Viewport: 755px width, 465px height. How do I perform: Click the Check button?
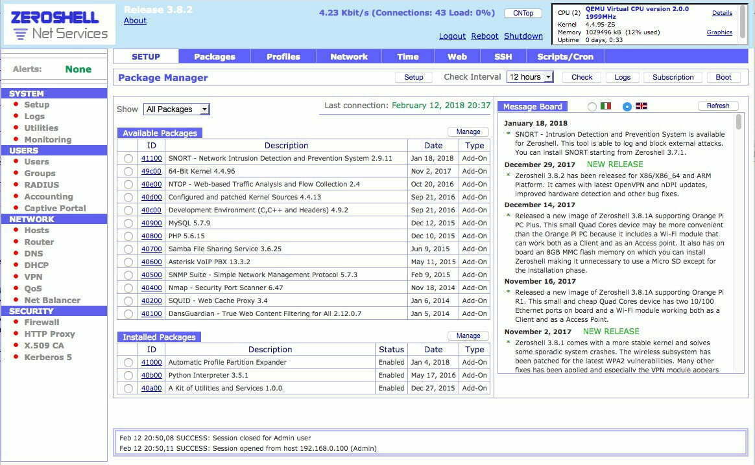pyautogui.click(x=582, y=77)
